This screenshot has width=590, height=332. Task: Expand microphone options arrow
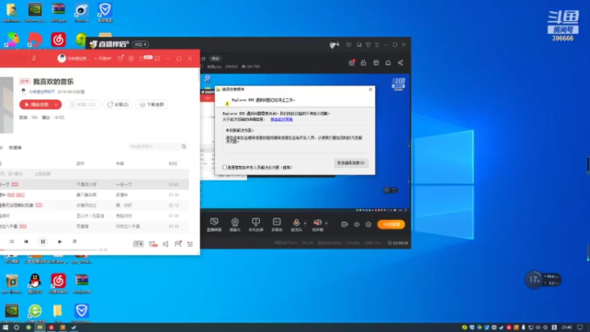coord(305,224)
